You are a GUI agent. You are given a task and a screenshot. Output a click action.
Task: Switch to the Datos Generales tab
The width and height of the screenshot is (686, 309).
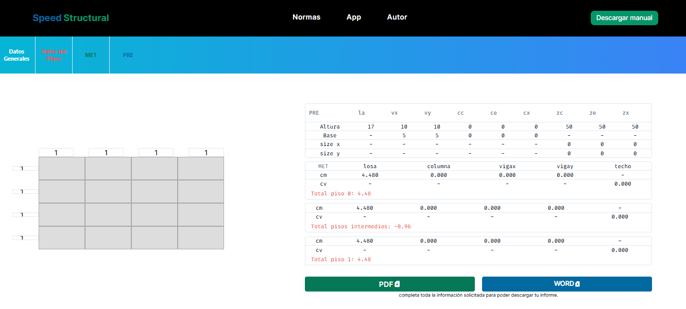point(17,55)
